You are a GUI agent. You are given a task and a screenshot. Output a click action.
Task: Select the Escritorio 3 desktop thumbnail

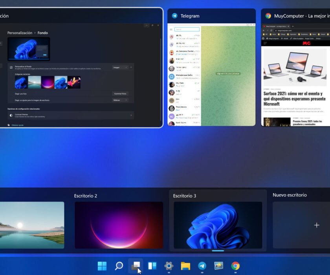point(218,225)
